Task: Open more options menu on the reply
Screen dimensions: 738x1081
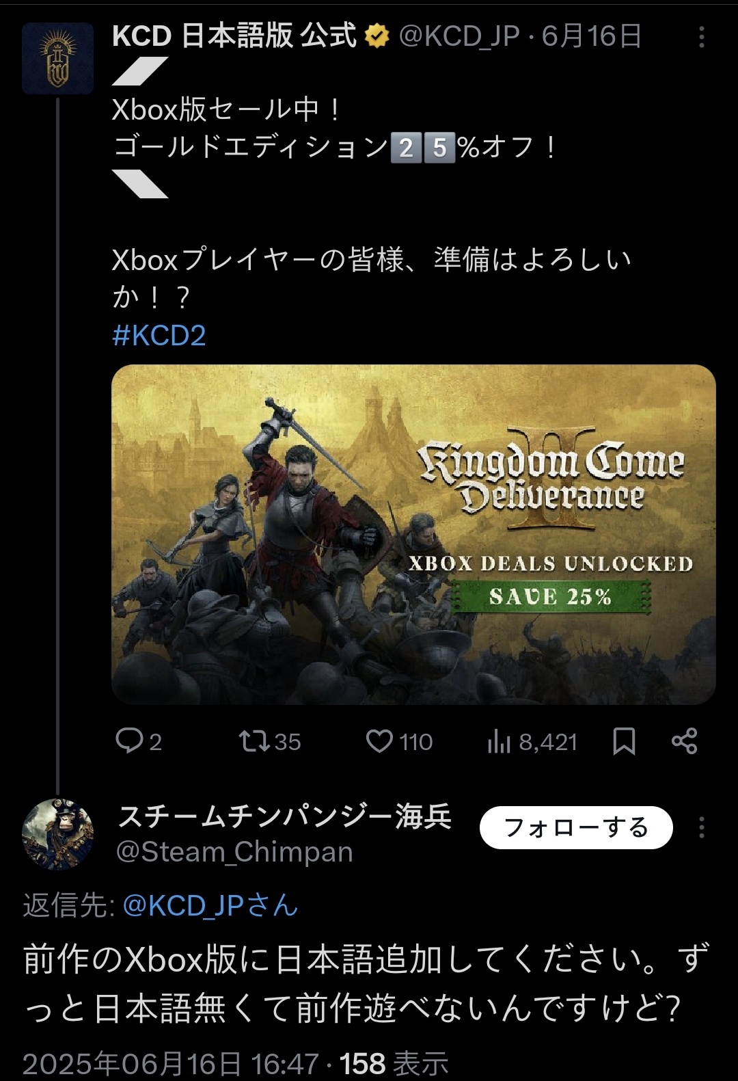Action: (x=701, y=827)
